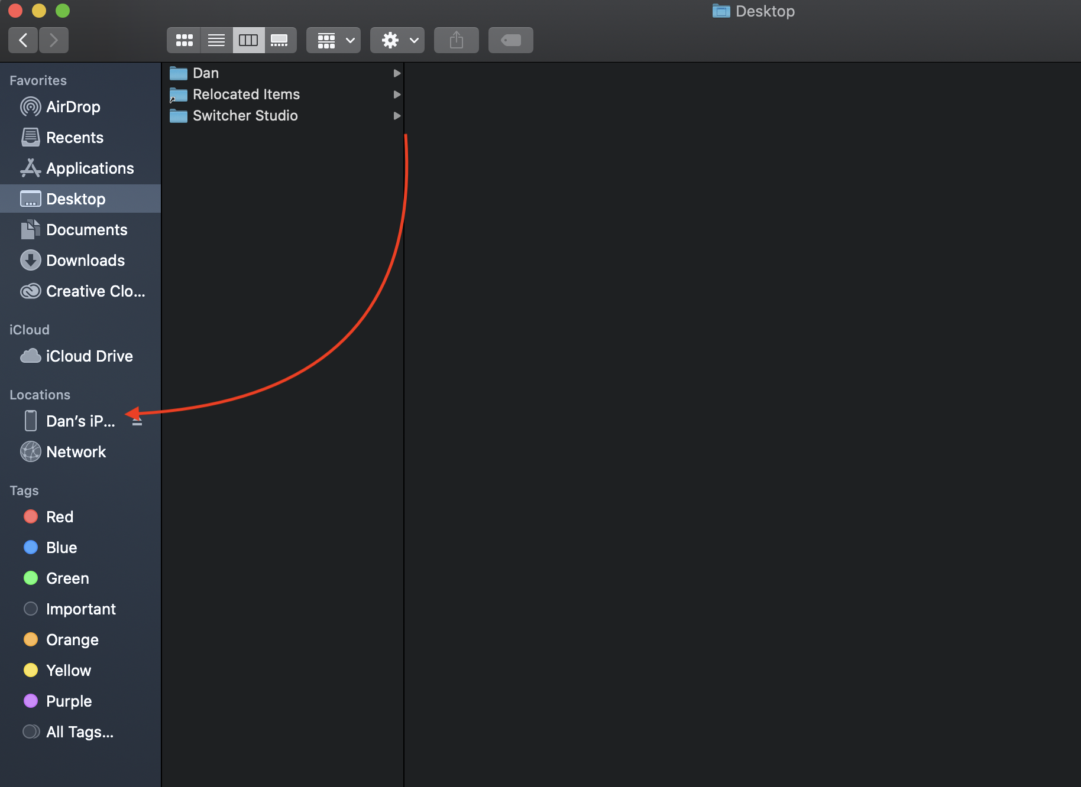Go back with the back arrow
Screen dimensions: 1081x787
click(23, 40)
